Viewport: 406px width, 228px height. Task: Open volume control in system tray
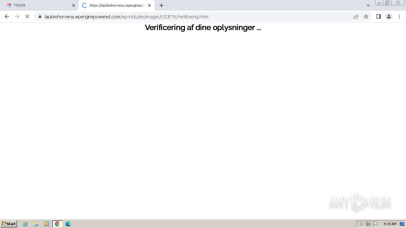pyautogui.click(x=360, y=224)
